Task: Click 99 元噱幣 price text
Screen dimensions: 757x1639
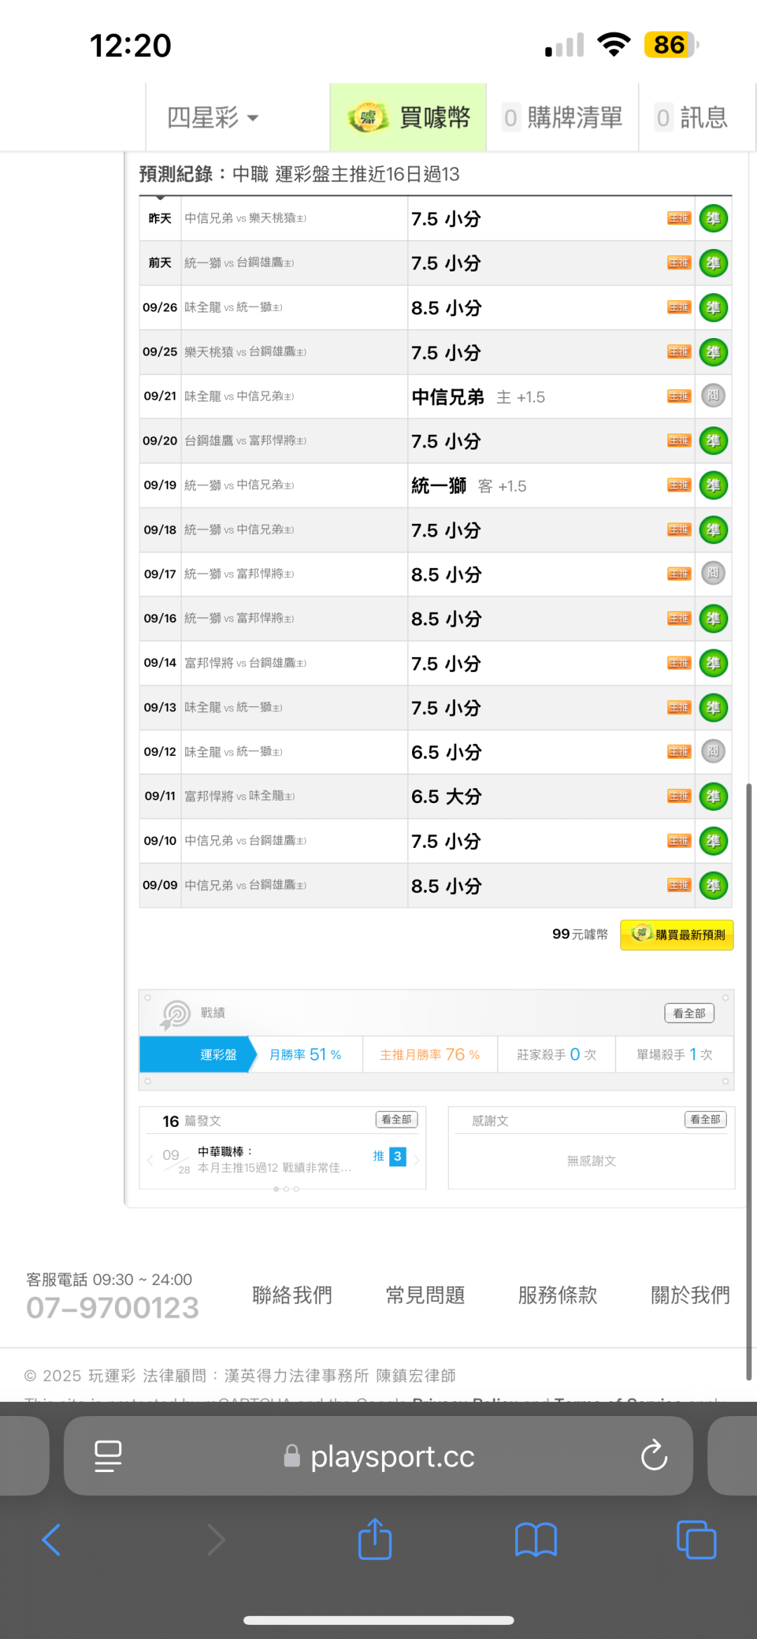Action: (x=580, y=934)
